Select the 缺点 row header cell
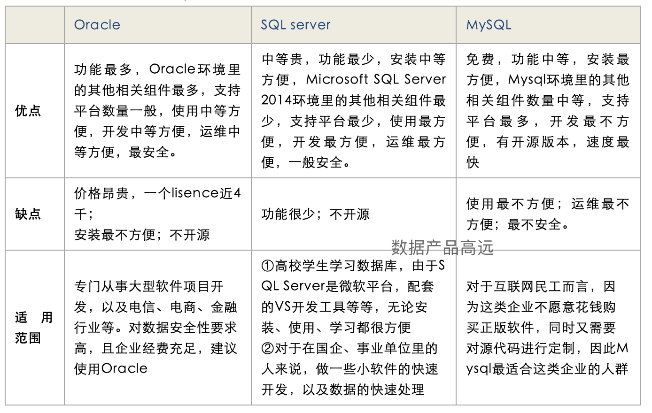Viewport: 652px width, 413px height. 28,214
